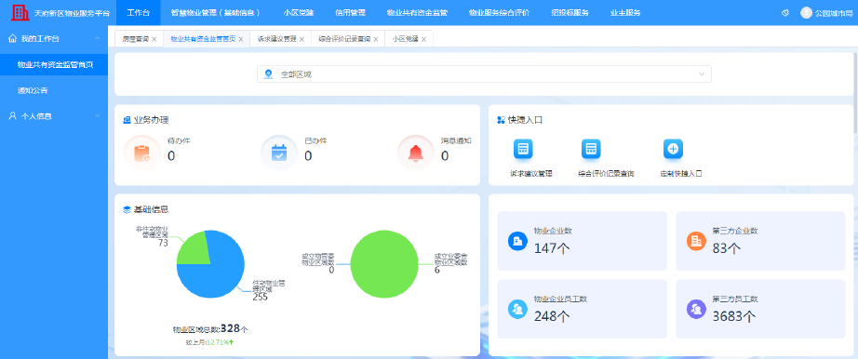858x359 pixels.
Task: Click the blue 已办件 calendar icon
Action: [x=279, y=153]
